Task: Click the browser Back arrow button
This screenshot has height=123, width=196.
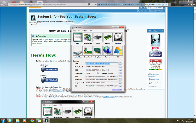Action: tap(3, 4)
